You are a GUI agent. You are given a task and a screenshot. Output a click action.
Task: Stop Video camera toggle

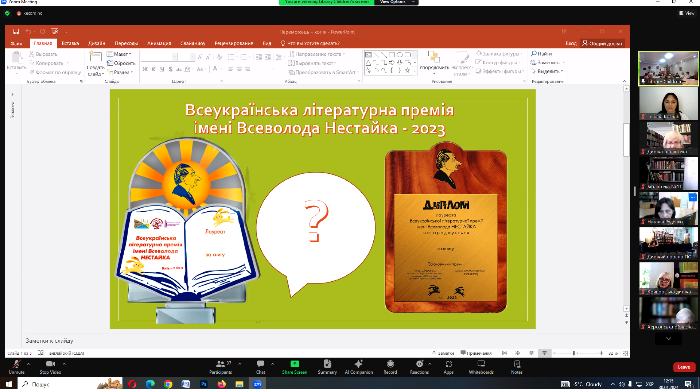50,364
